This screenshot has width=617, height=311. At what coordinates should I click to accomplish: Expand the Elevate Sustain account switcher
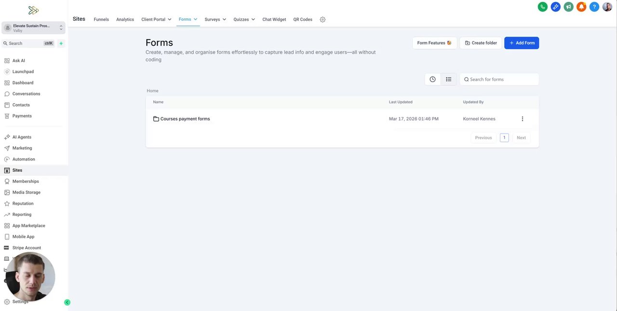(x=33, y=28)
